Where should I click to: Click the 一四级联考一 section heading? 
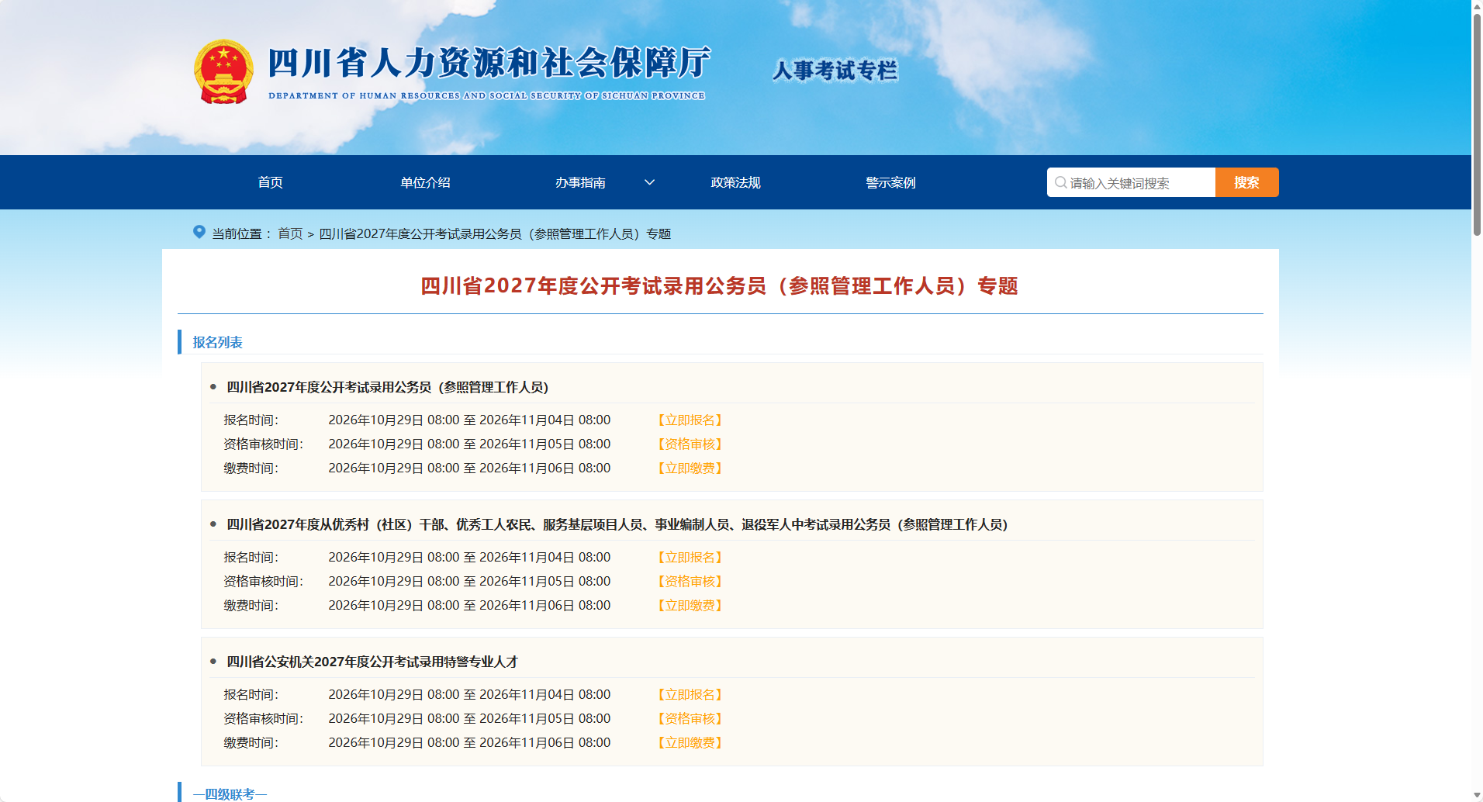point(230,793)
